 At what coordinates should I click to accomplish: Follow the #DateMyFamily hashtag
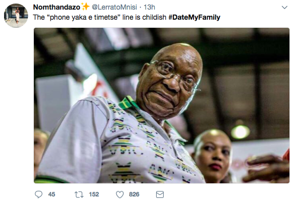pos(194,17)
